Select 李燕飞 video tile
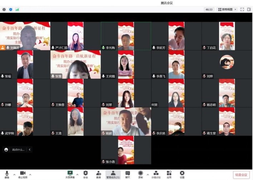This screenshot has width=253, height=180. point(177,64)
